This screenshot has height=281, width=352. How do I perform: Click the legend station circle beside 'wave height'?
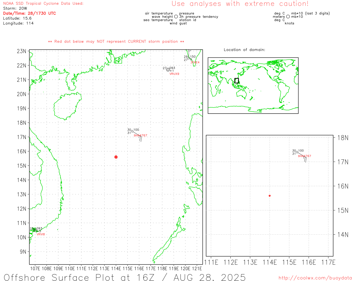pos(176,17)
